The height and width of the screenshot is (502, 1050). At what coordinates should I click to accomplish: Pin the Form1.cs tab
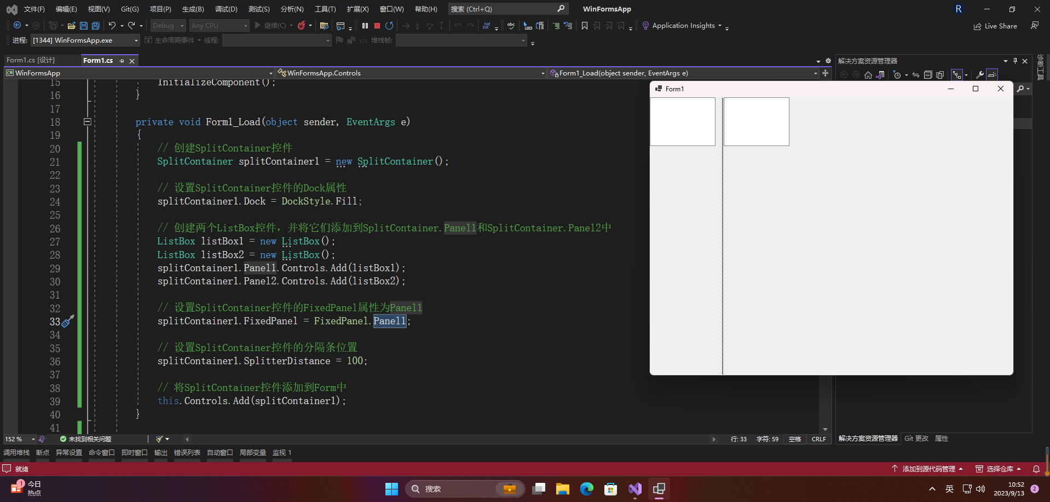tap(122, 61)
